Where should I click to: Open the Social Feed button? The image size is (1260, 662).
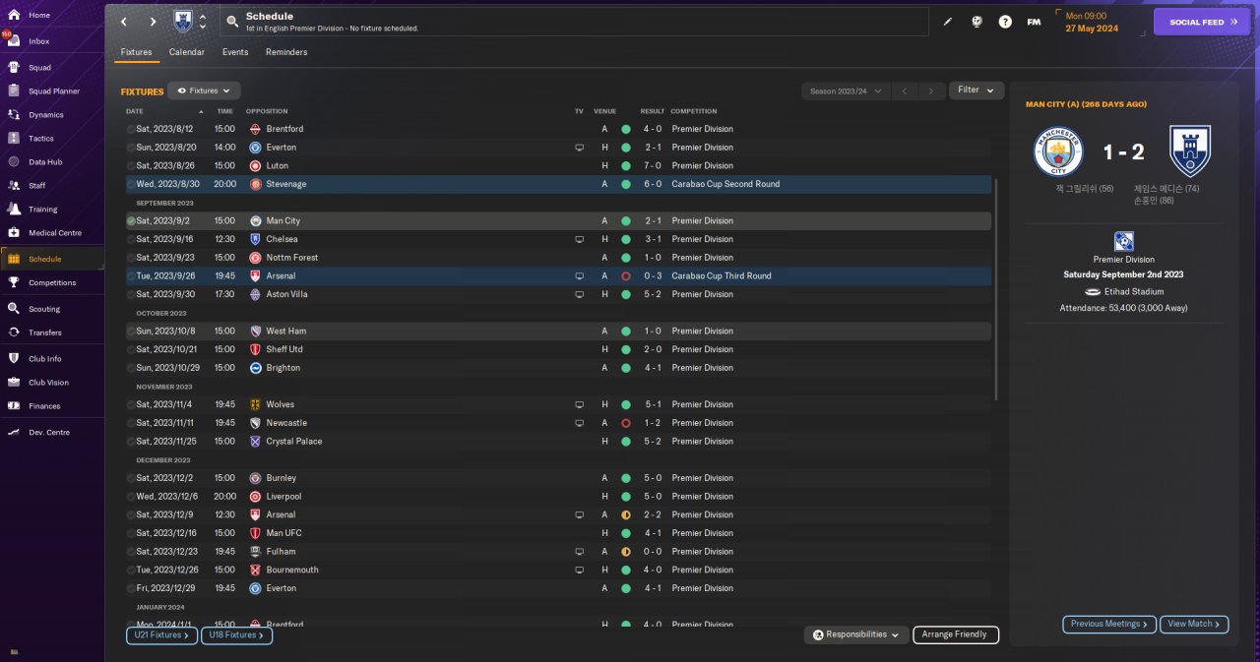tap(1202, 22)
